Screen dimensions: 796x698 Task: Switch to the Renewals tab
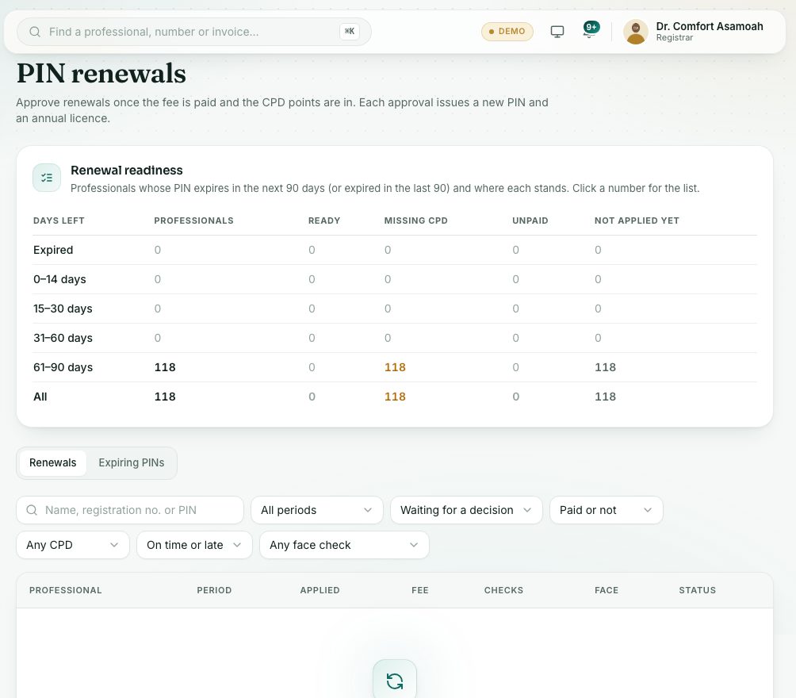pos(53,462)
